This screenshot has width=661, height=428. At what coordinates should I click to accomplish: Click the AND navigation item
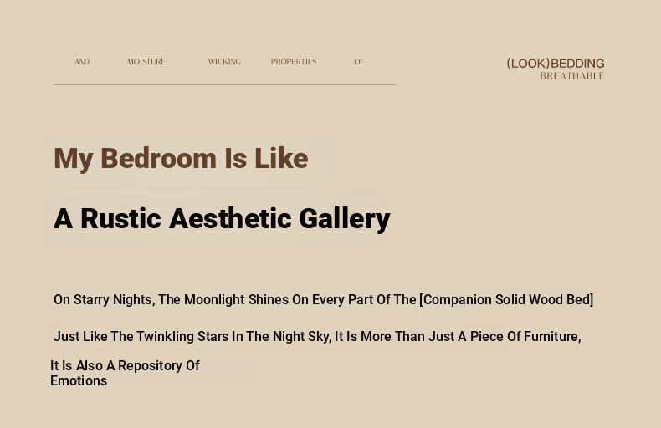(82, 62)
